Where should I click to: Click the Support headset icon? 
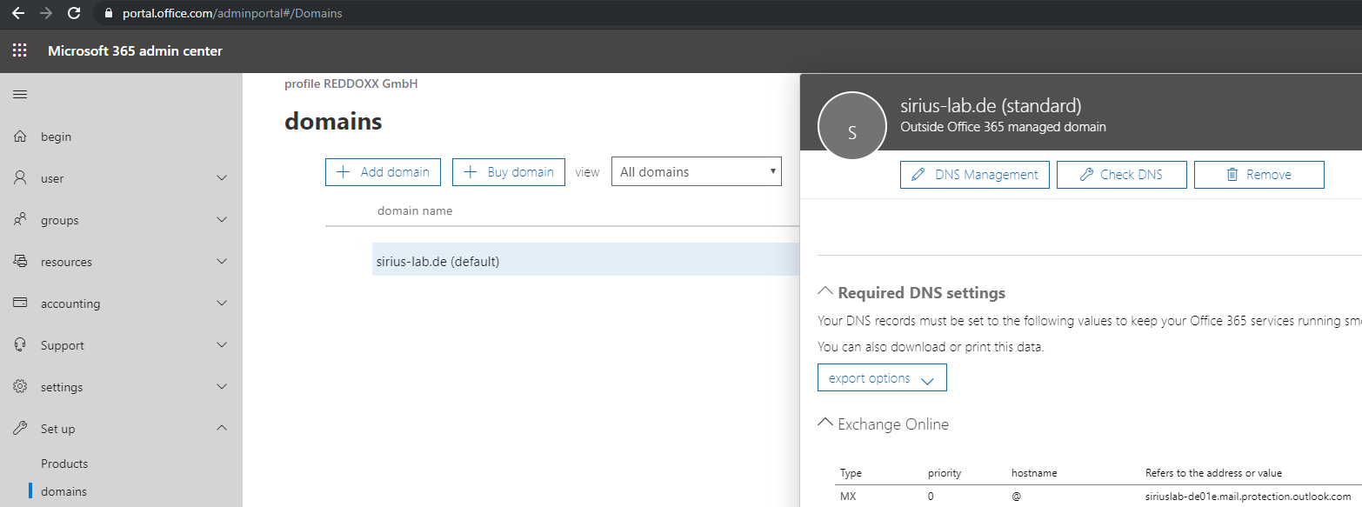(21, 344)
